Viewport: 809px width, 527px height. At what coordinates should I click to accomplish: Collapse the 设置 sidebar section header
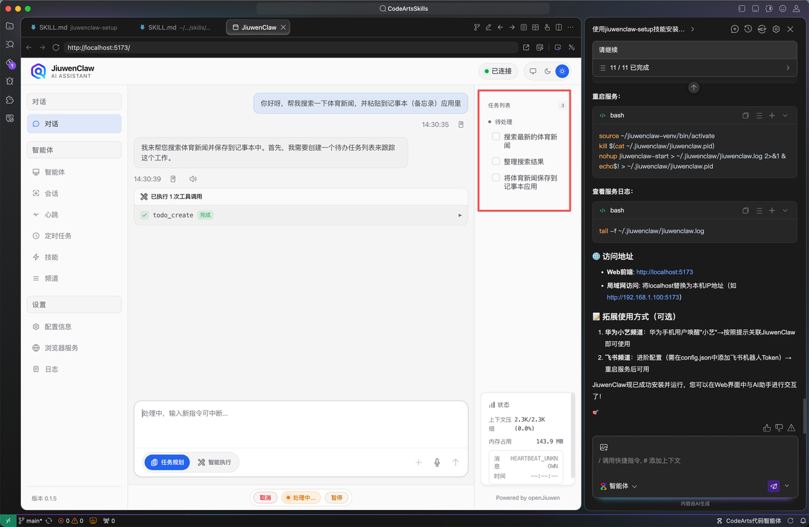click(x=74, y=305)
